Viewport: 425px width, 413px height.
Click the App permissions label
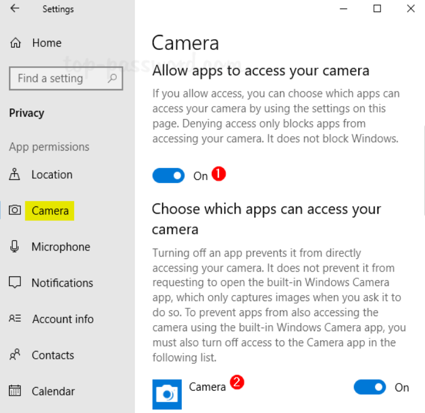point(49,147)
